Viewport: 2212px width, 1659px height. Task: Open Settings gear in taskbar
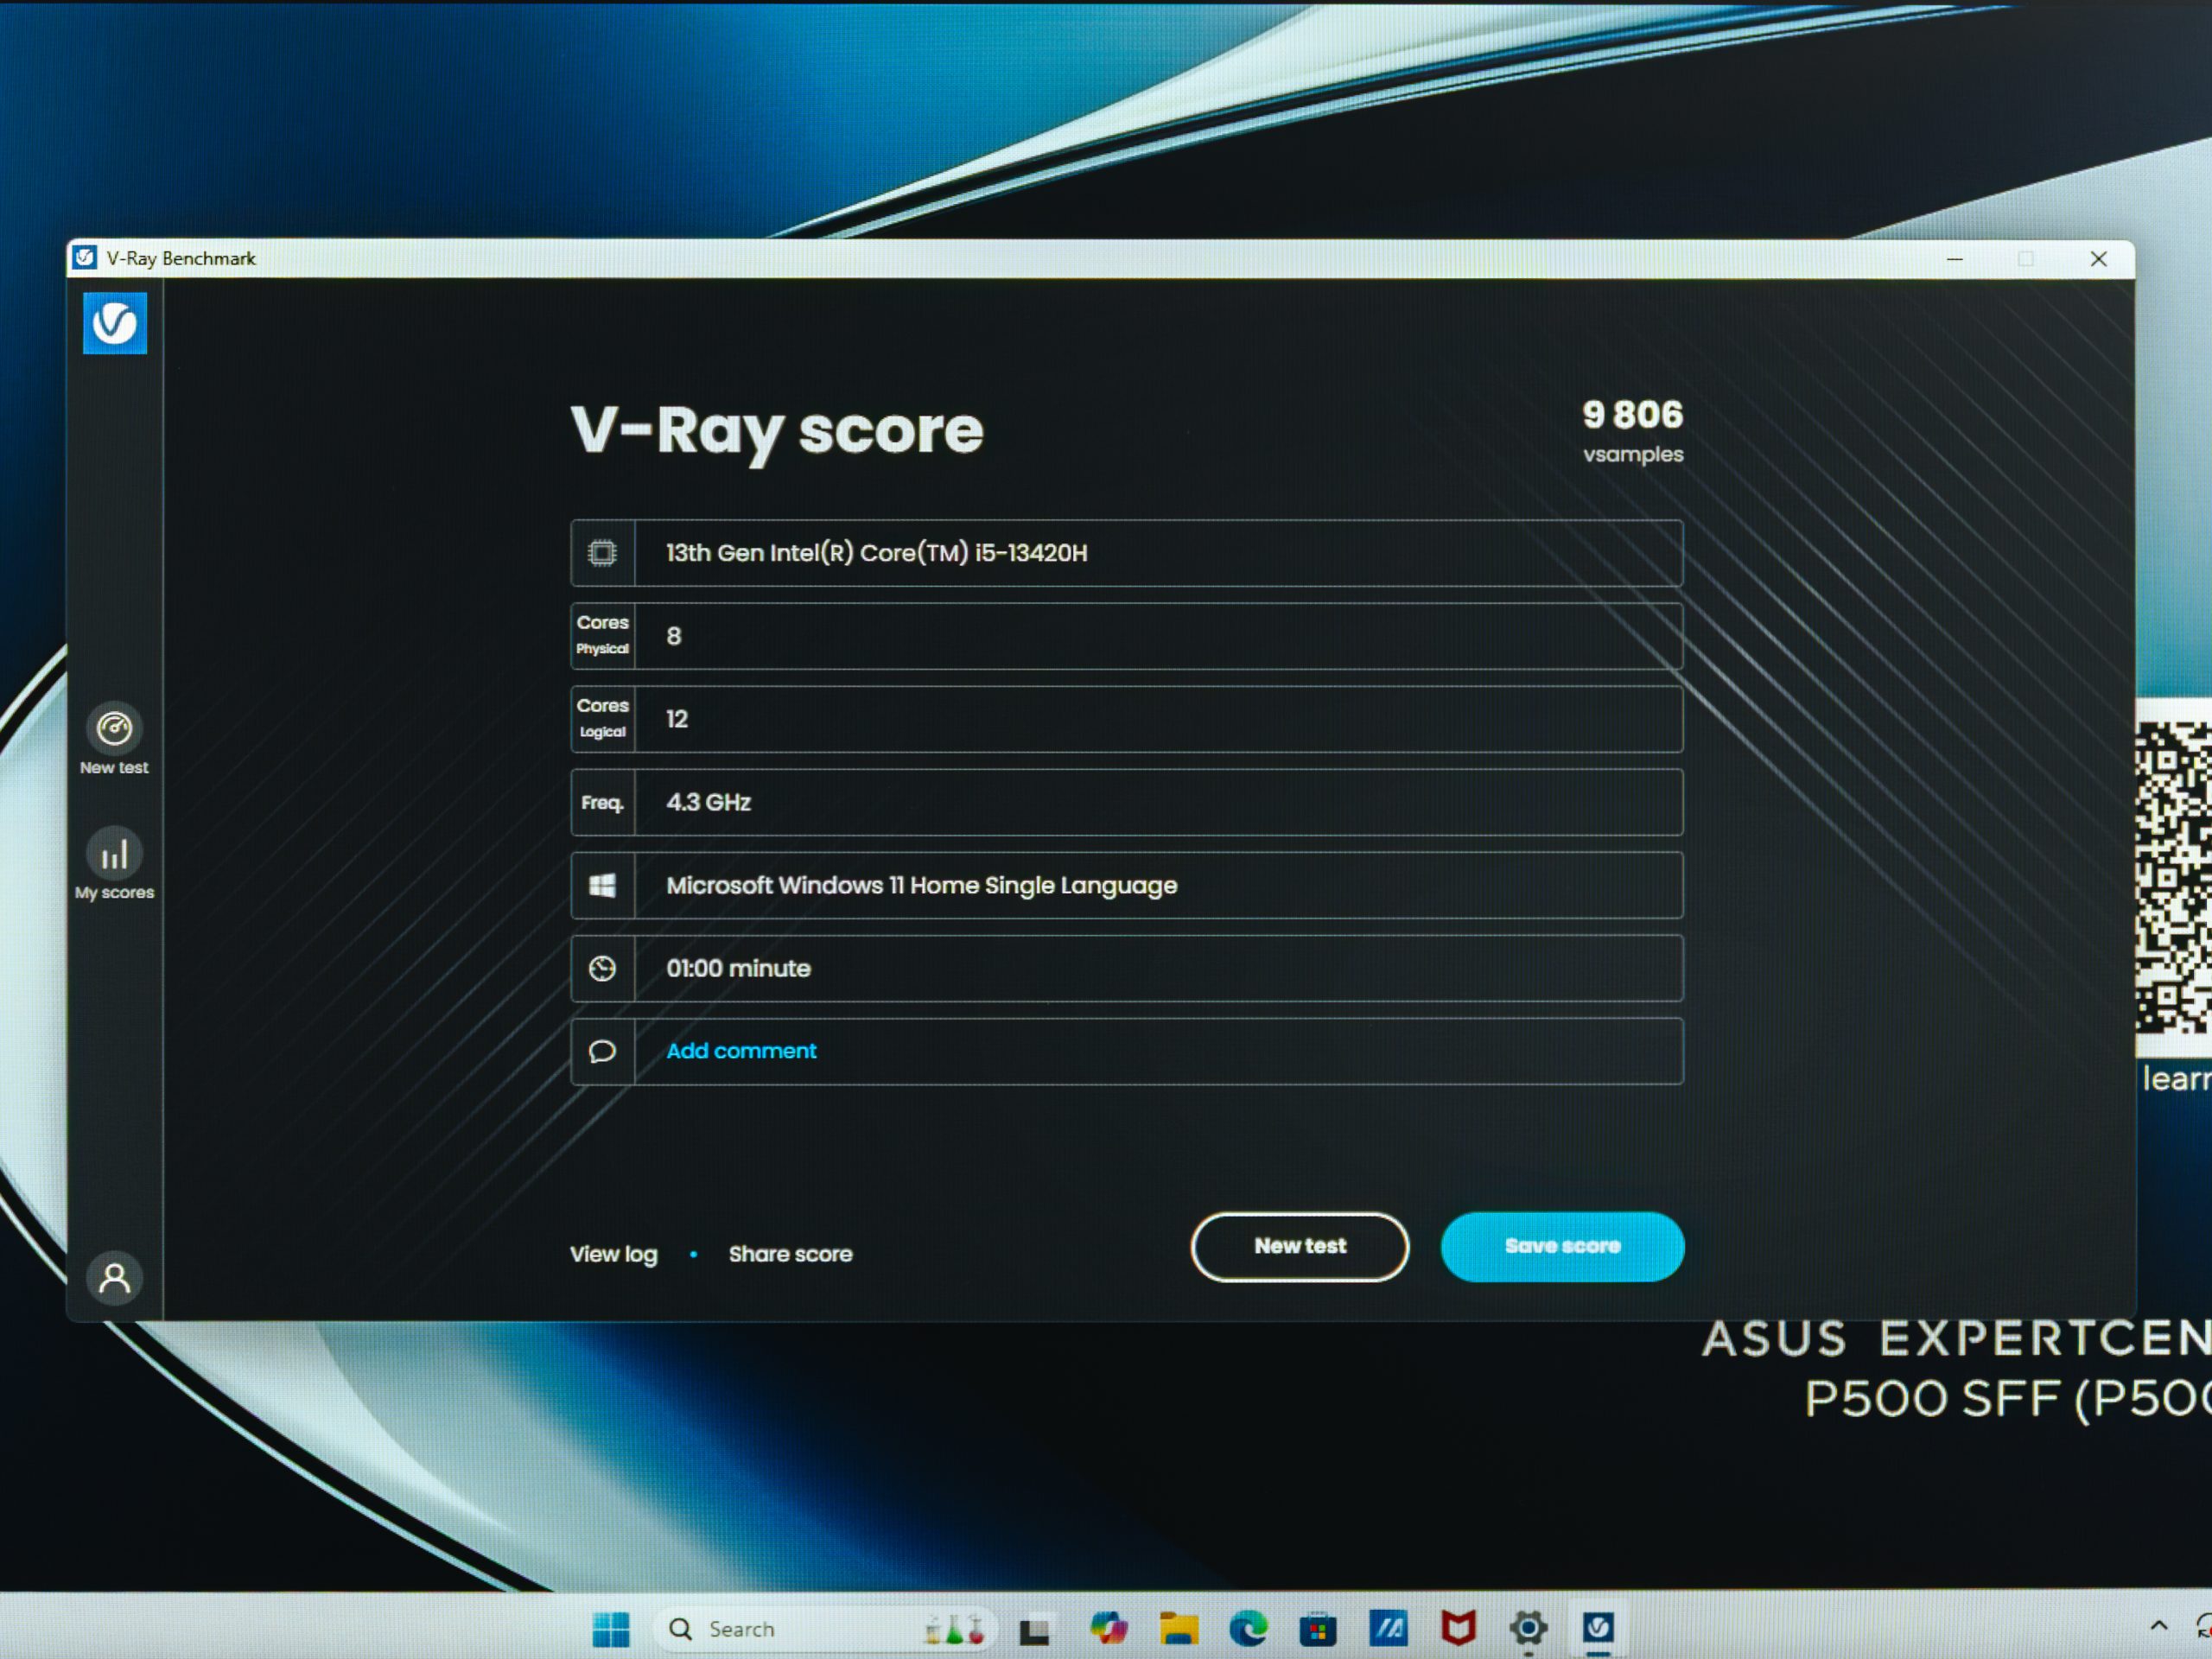pyautogui.click(x=1527, y=1629)
